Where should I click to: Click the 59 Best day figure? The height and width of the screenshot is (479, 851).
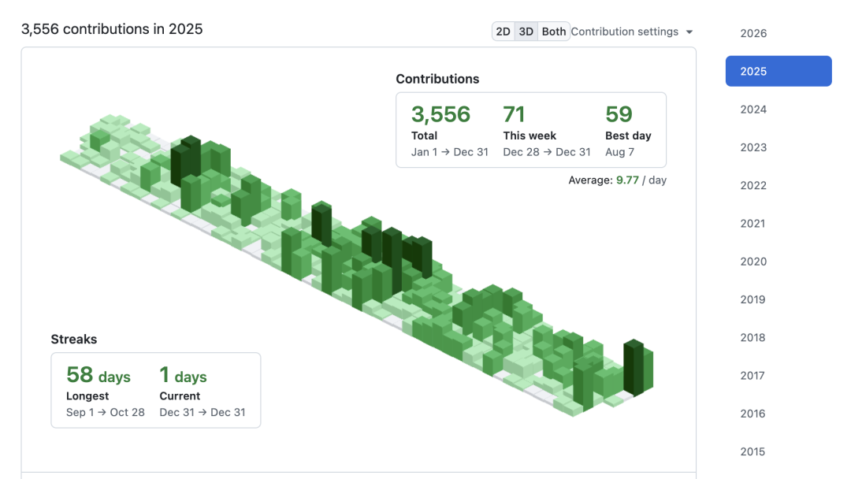(x=619, y=114)
